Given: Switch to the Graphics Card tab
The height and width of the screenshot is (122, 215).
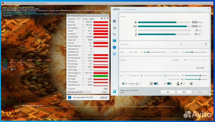Looking at the screenshot, I should click(71, 19).
